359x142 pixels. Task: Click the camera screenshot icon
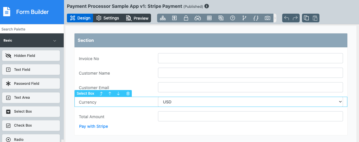click(267, 18)
